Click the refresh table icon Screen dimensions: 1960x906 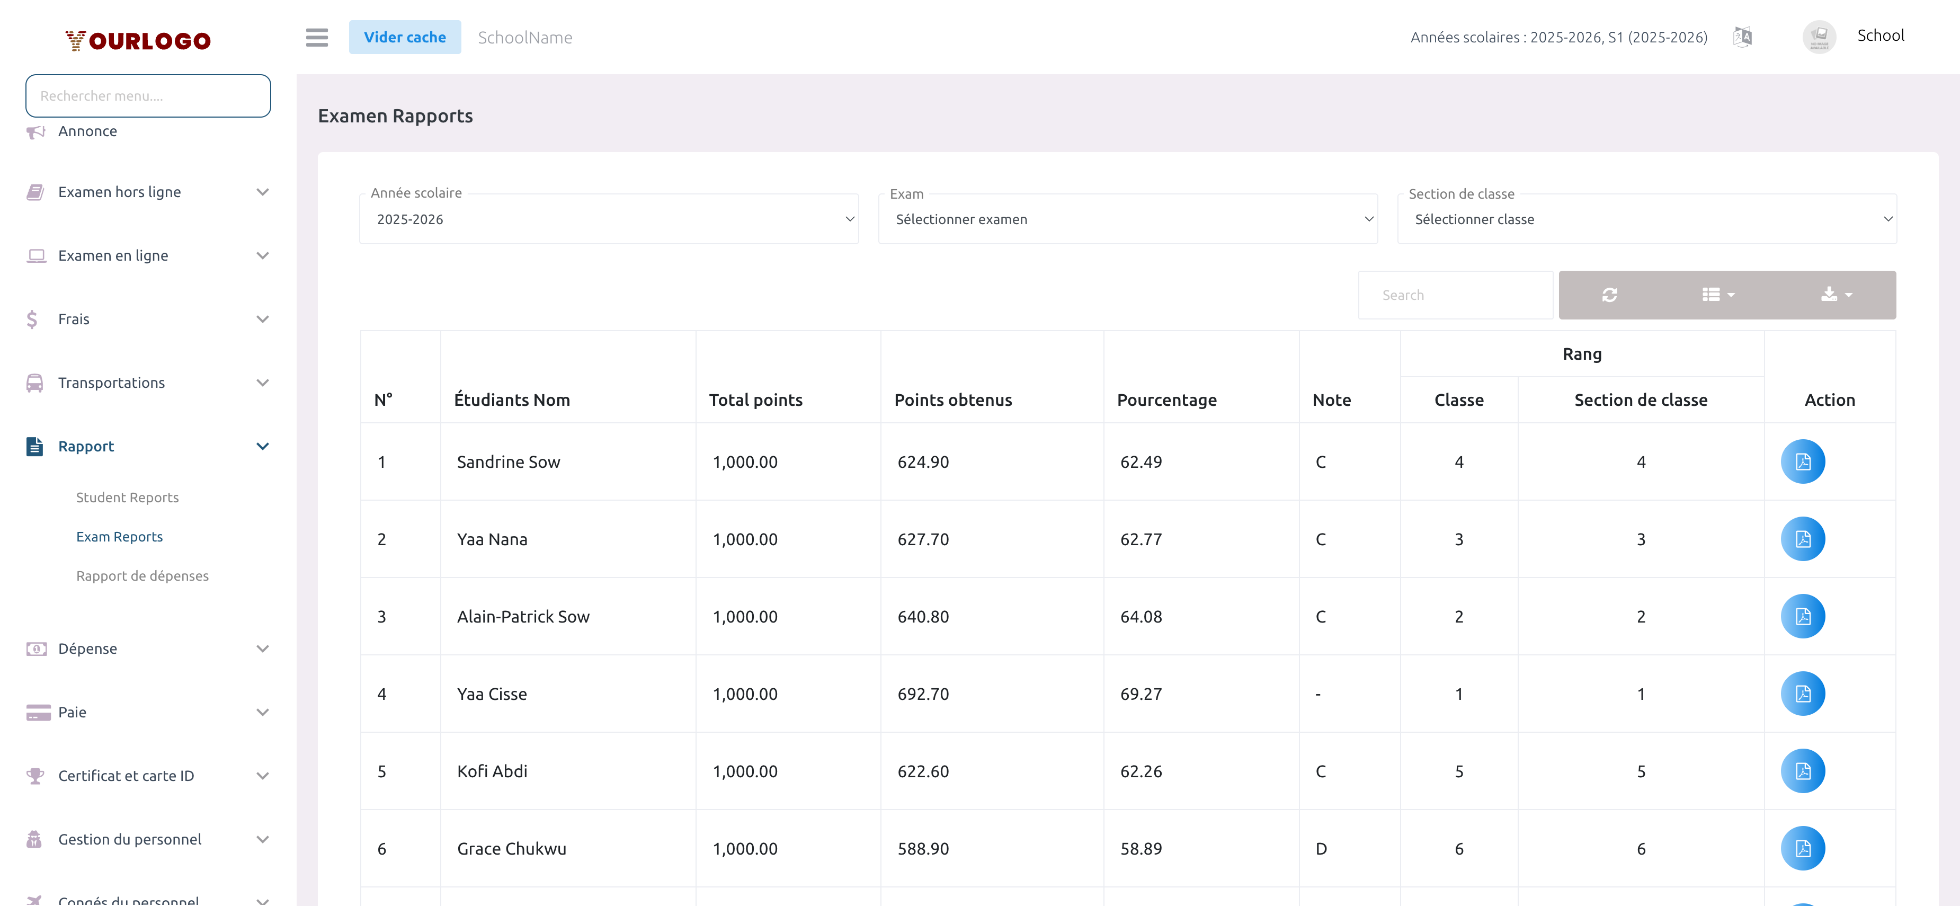[x=1609, y=295]
